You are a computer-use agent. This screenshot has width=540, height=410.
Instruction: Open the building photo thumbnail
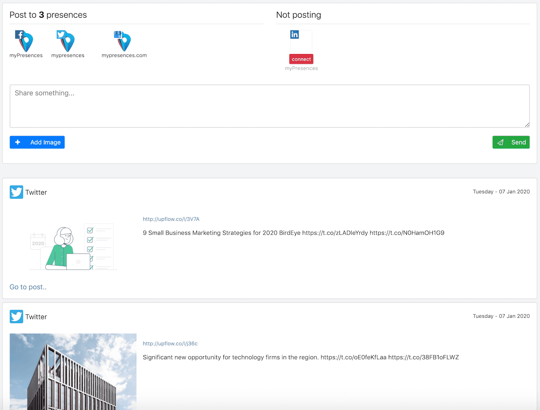click(x=73, y=371)
